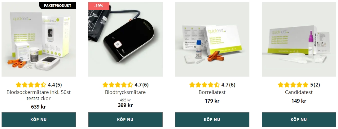Viewport: 338px width, 129px height.
Task: Click the 399 kr sale price
Action: [125, 105]
